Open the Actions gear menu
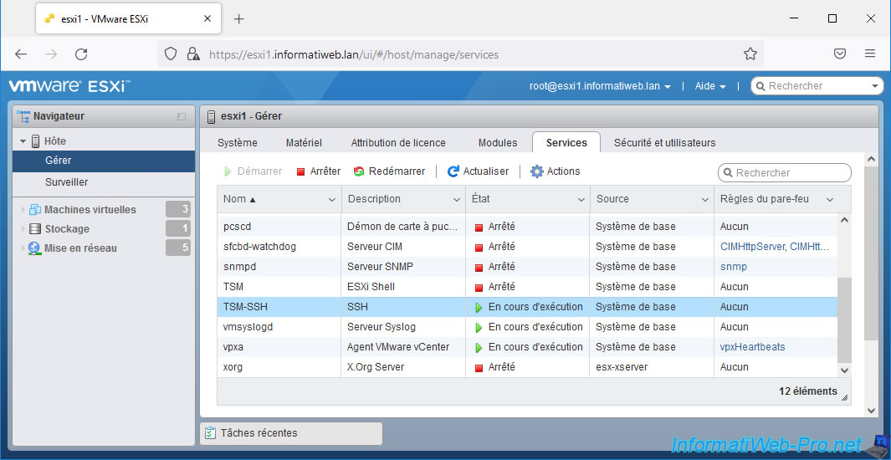The height and width of the screenshot is (460, 891). [537, 171]
